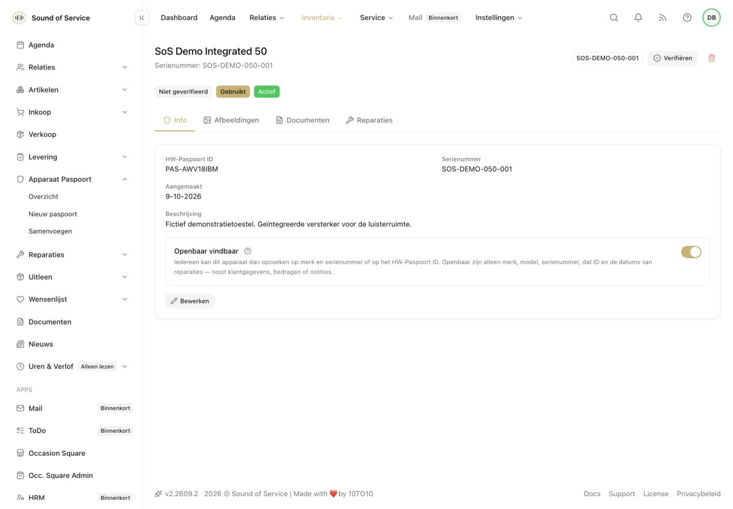Click the people icon beside Relaties in sidebar
Viewport: 733px width, 509px height.
pos(20,67)
